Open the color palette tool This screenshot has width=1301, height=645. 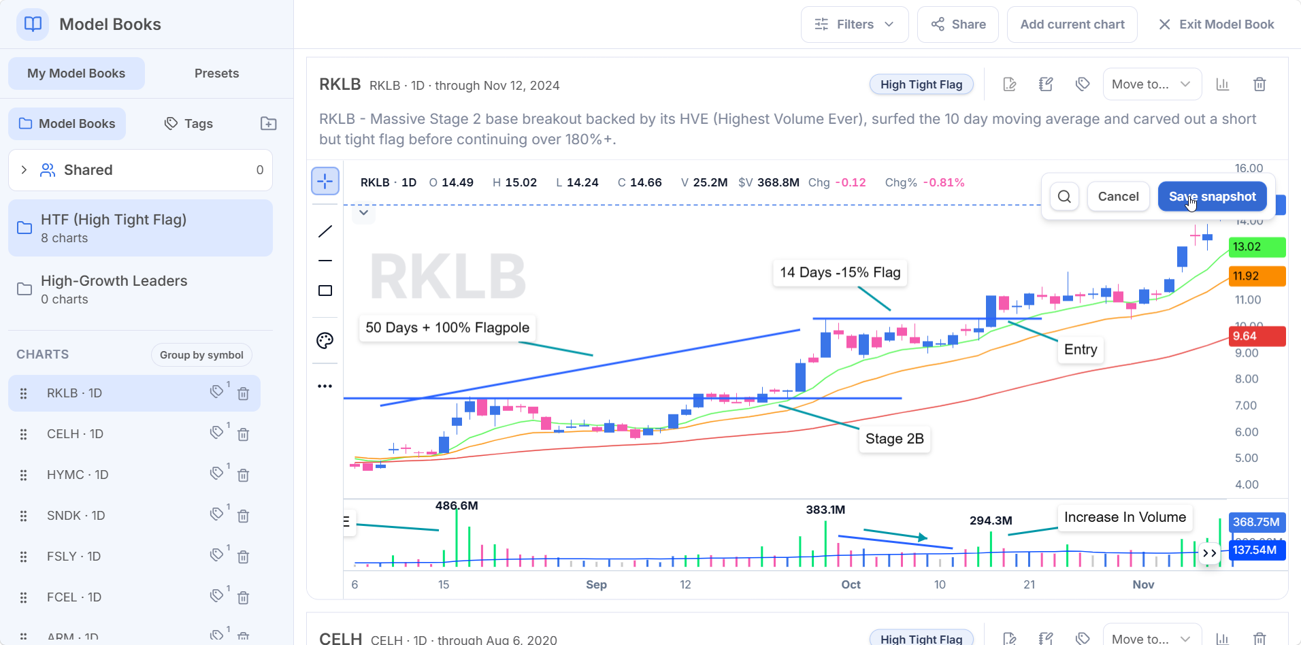click(x=325, y=341)
